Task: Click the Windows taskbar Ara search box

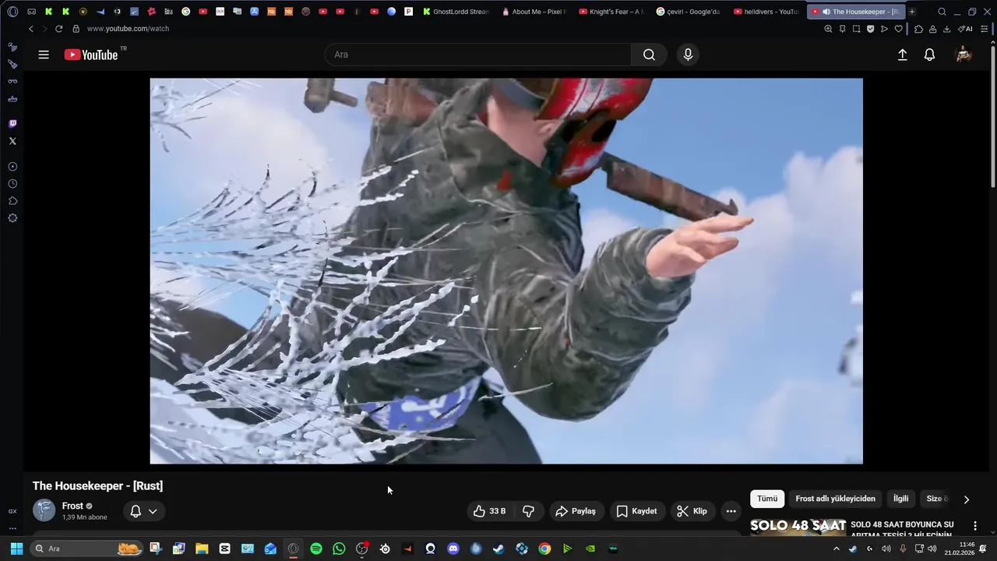Action: [x=87, y=549]
